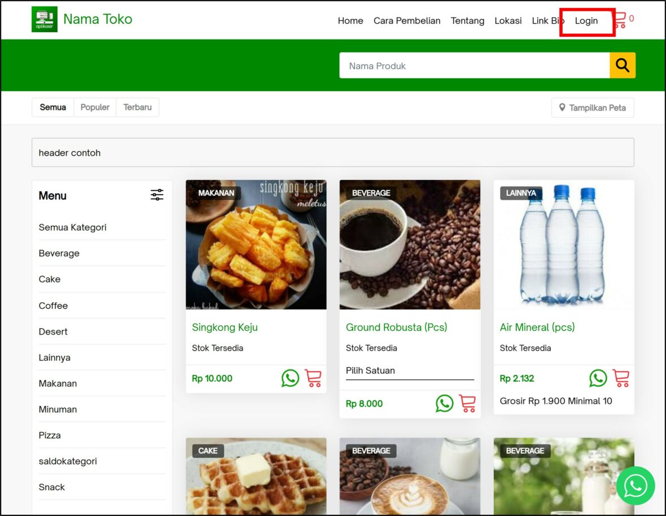The width and height of the screenshot is (666, 516).
Task: Click the aplikasir logo icon
Action: click(x=44, y=19)
